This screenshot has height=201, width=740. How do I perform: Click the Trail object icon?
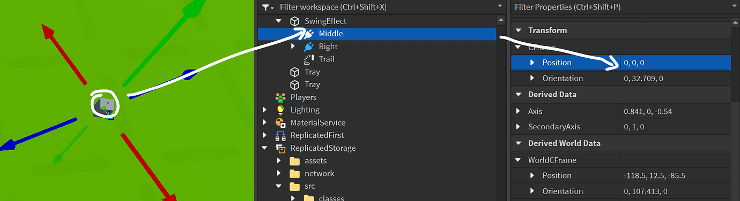[309, 59]
